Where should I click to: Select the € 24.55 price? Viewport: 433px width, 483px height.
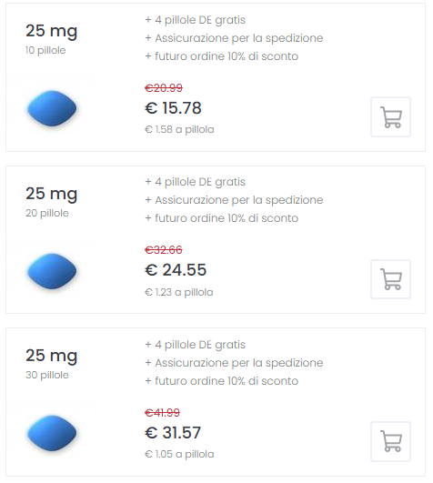(x=176, y=270)
